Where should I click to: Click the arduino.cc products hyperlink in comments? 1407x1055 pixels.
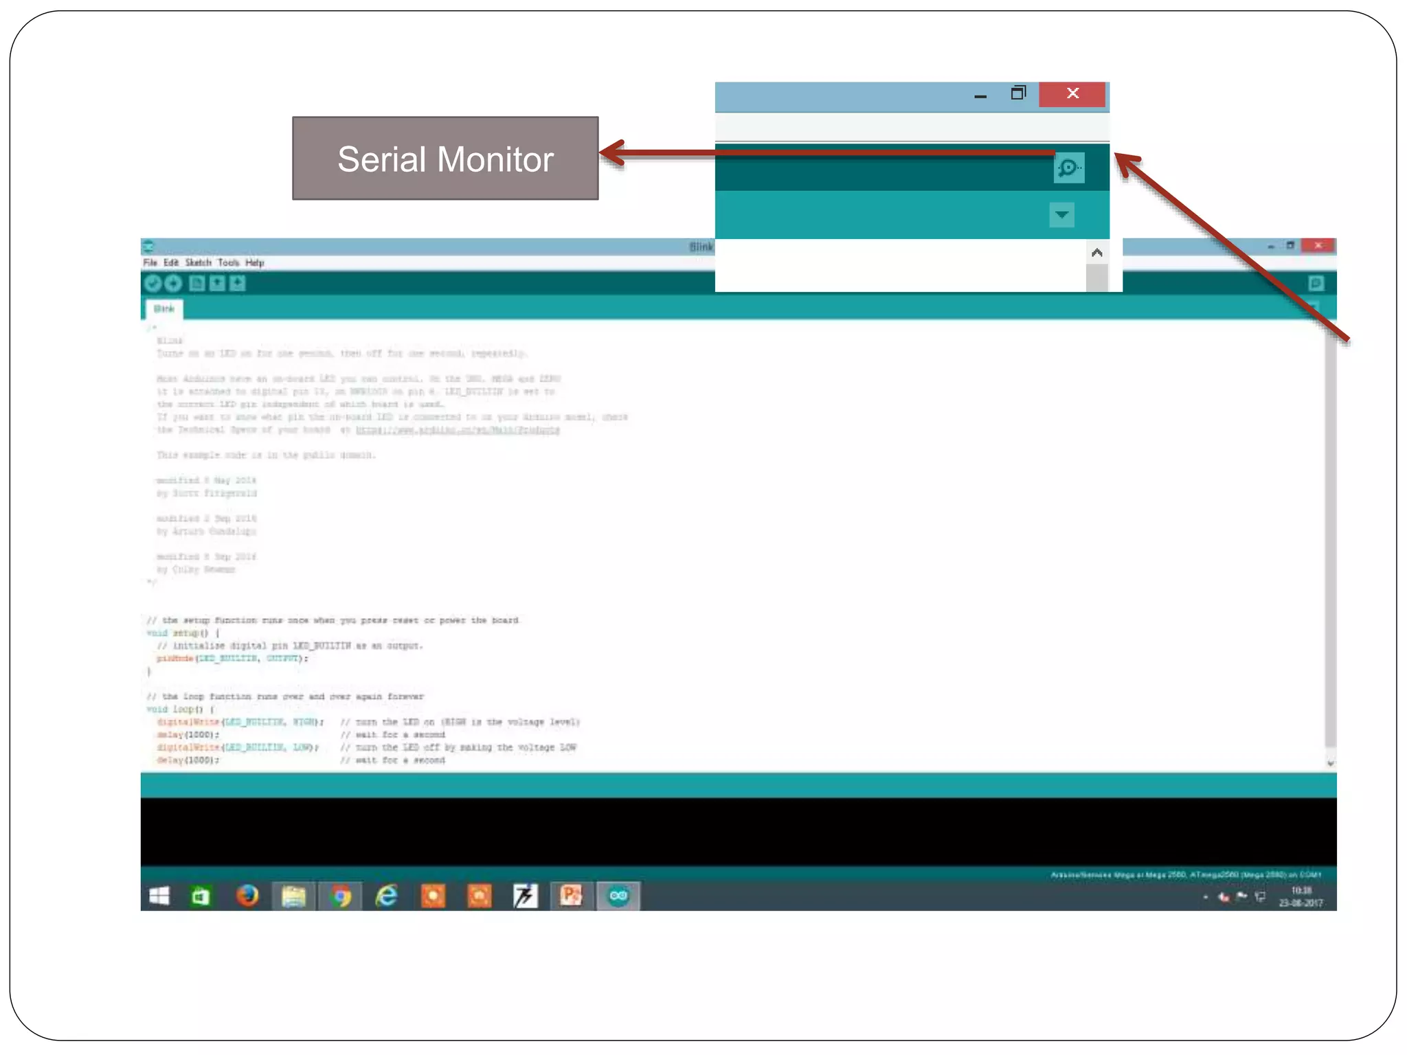tap(458, 430)
